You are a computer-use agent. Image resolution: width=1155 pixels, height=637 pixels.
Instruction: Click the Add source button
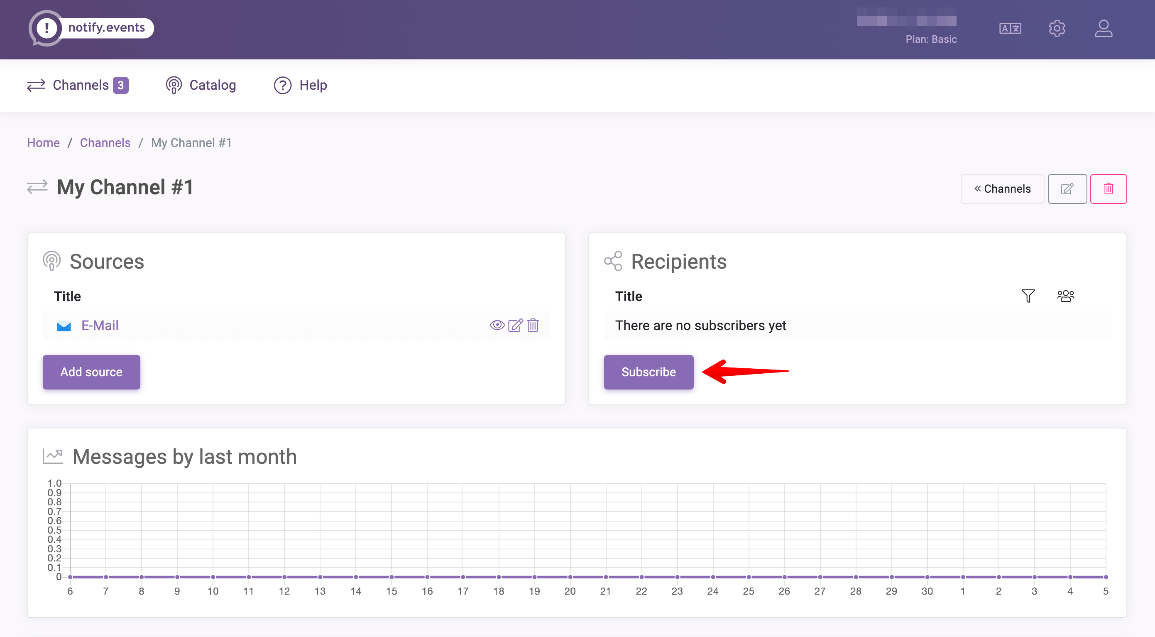(91, 372)
